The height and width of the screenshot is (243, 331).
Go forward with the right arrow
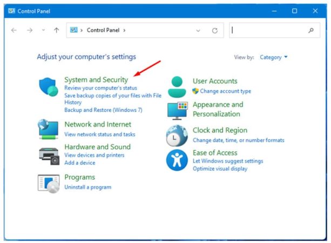[x=30, y=30]
